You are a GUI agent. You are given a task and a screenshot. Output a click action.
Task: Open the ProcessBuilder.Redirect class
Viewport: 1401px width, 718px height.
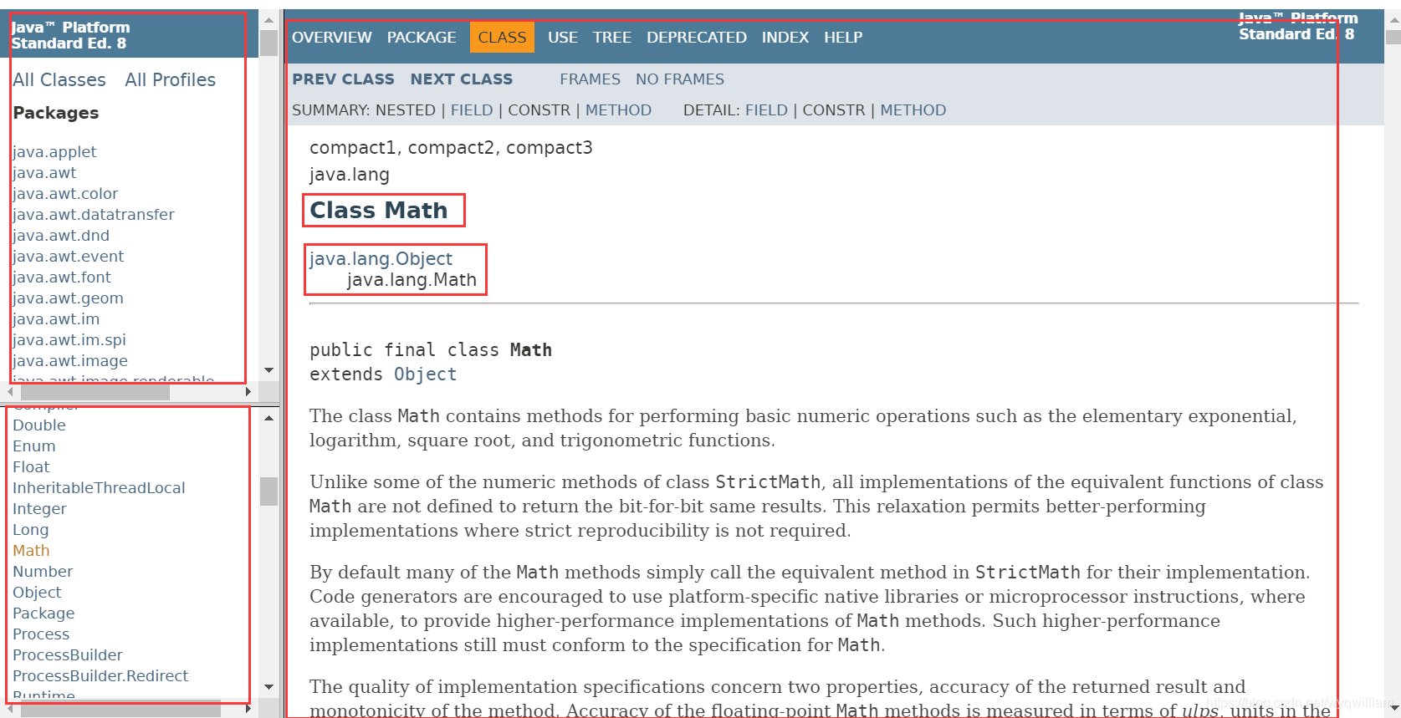coord(100,676)
